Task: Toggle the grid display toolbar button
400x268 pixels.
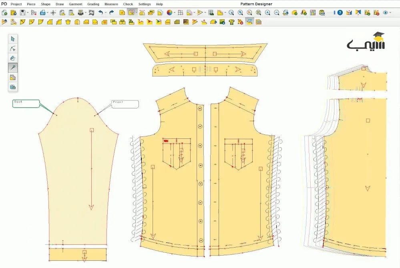Action: point(180,12)
